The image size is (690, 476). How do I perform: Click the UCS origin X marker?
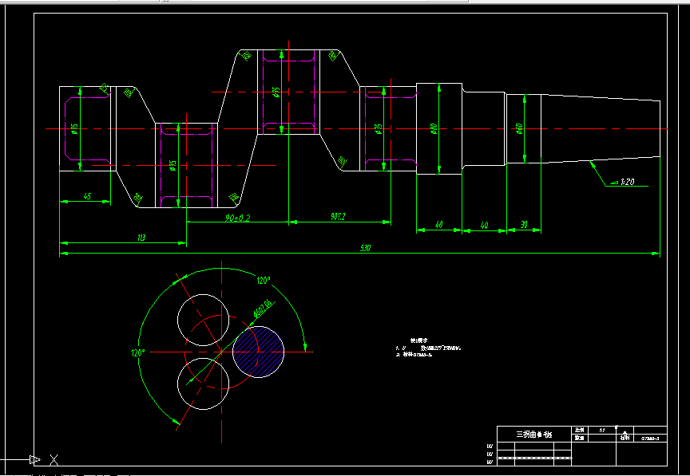point(54,460)
